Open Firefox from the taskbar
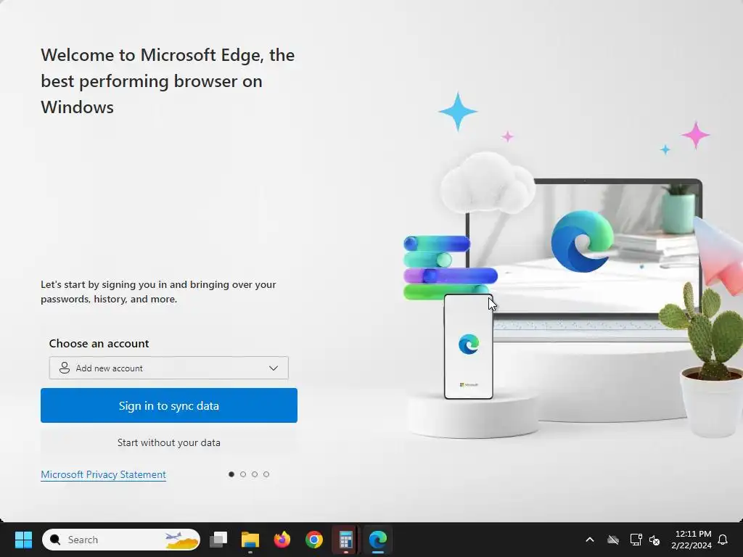The image size is (743, 557). [x=282, y=540]
